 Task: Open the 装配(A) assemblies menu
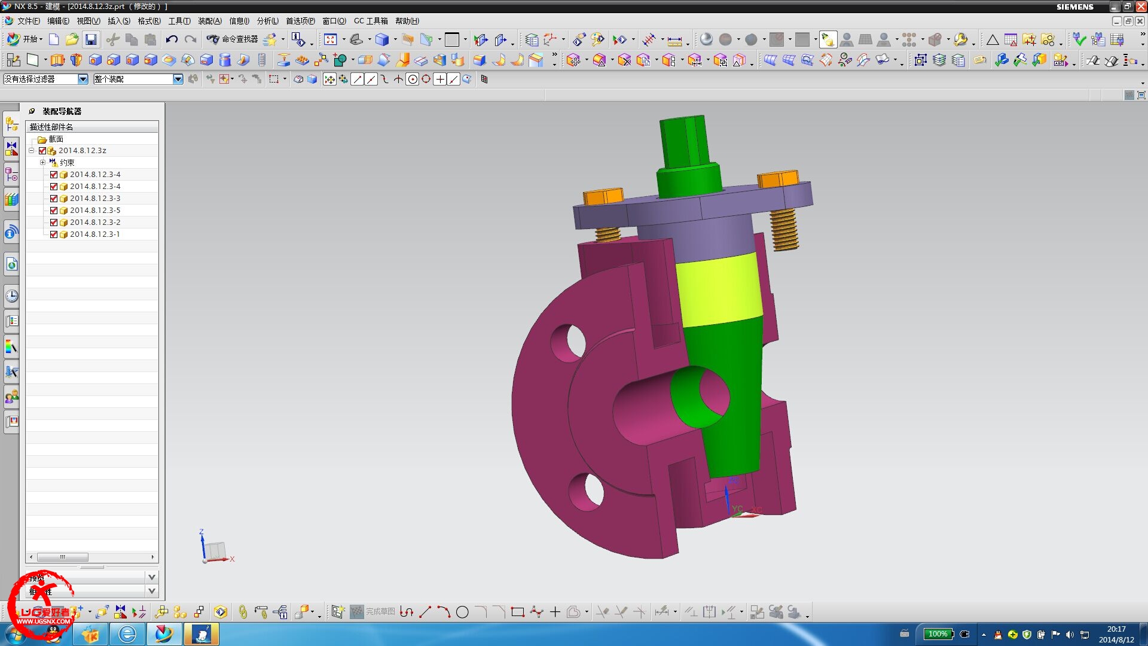coord(210,21)
